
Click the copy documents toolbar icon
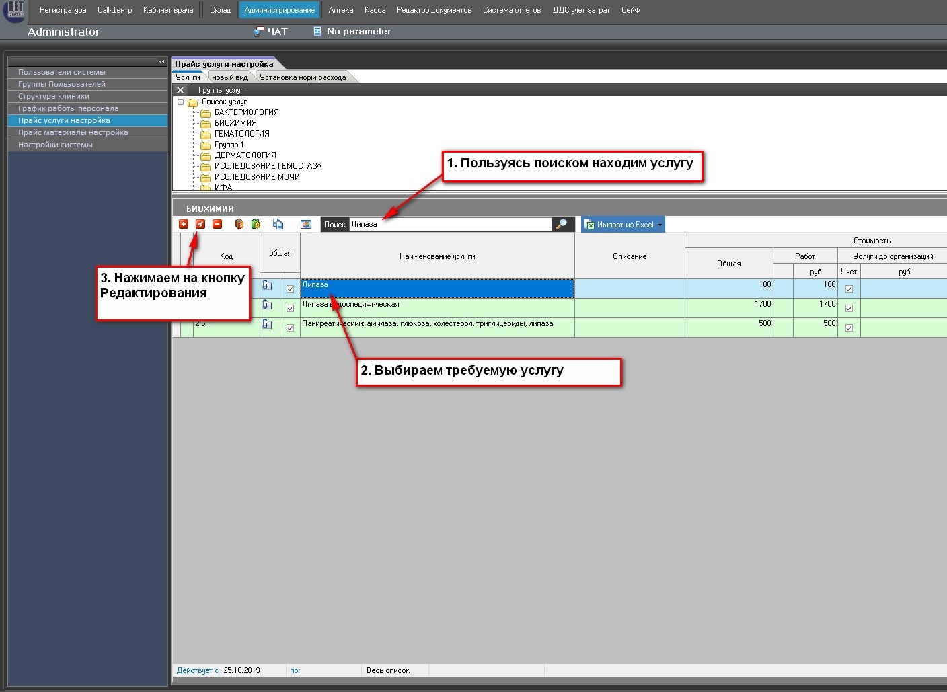pyautogui.click(x=278, y=224)
